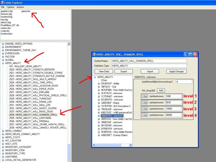Viewport: 216px width, 162px height.
Task: Collapse the HERO_ABILITY tree node
Action: 3,63
